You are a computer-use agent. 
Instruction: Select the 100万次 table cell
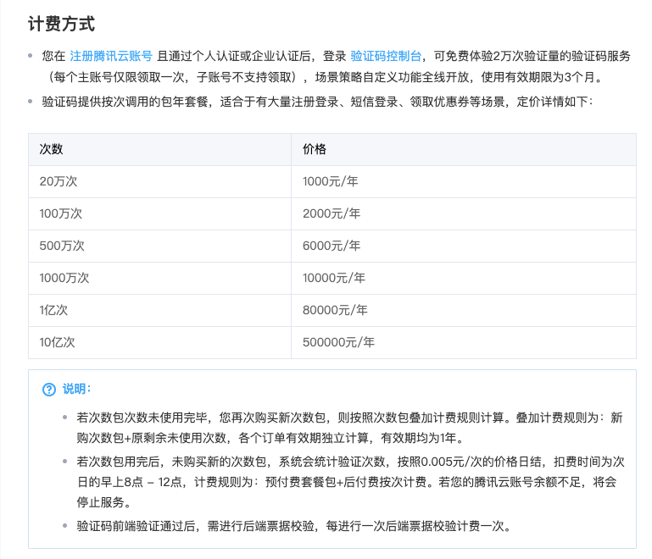tap(159, 214)
